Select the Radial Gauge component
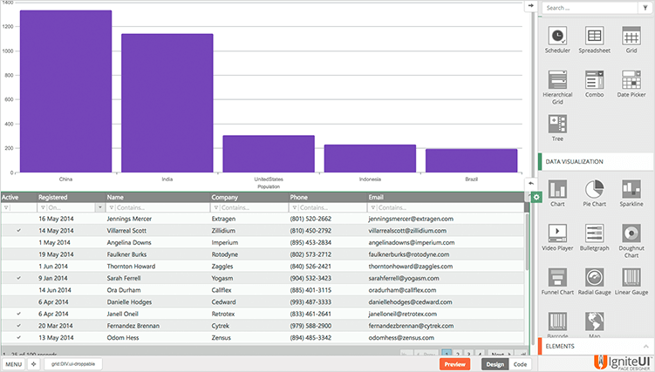The width and height of the screenshot is (655, 372). coord(595,277)
